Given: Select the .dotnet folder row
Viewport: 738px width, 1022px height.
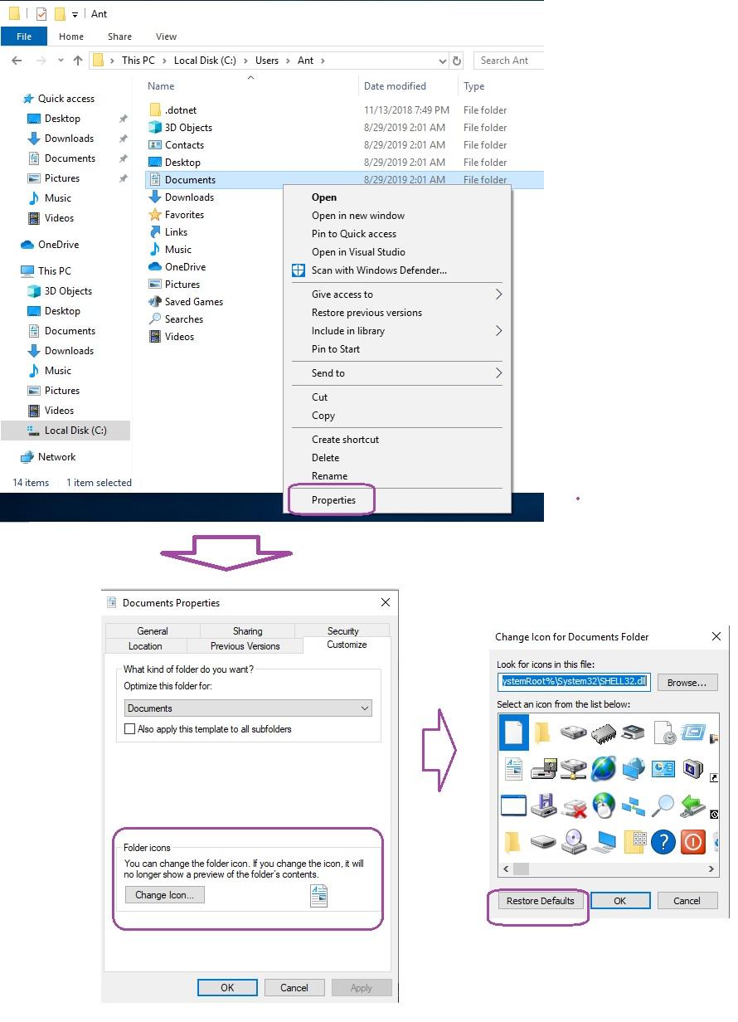Looking at the screenshot, I should (x=344, y=110).
